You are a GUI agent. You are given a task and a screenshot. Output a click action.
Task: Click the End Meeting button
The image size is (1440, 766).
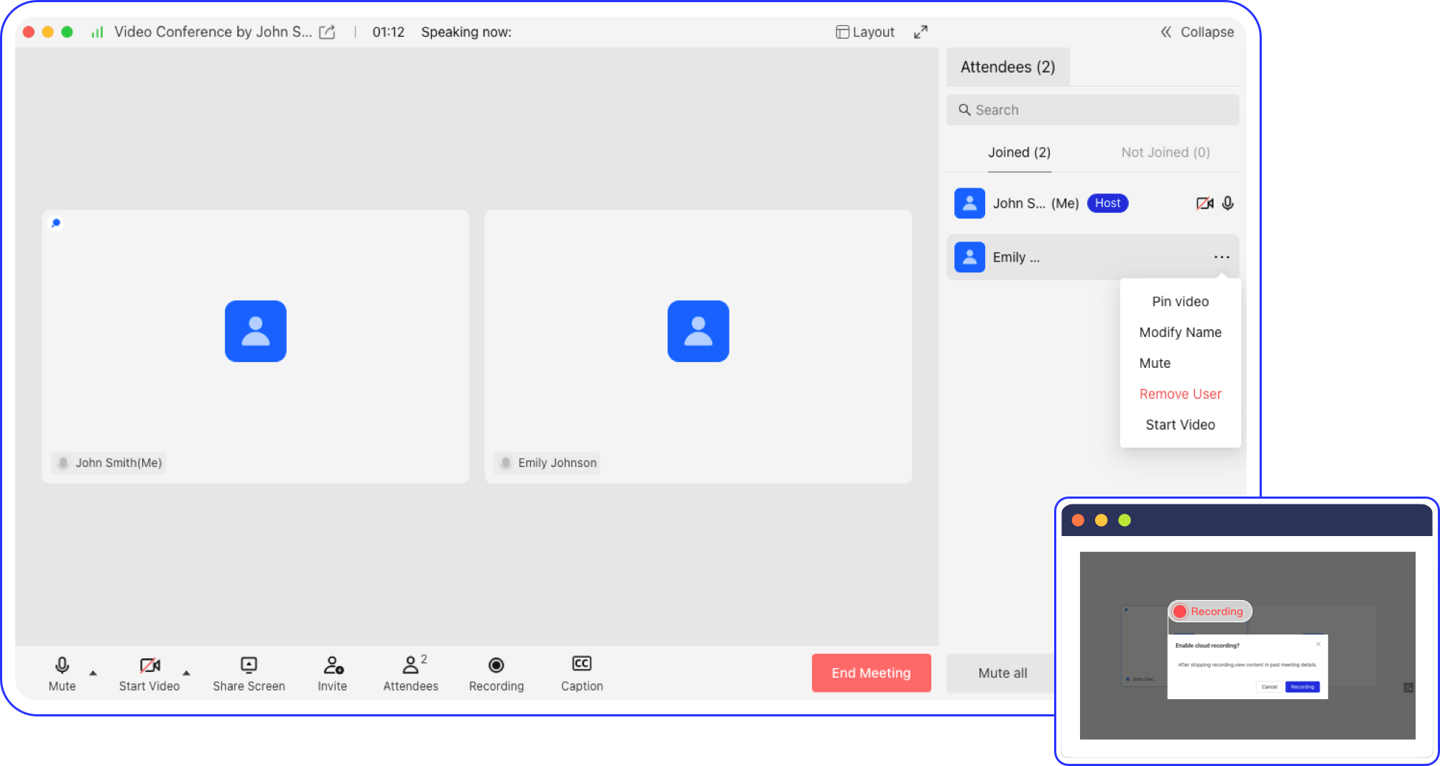coord(871,673)
